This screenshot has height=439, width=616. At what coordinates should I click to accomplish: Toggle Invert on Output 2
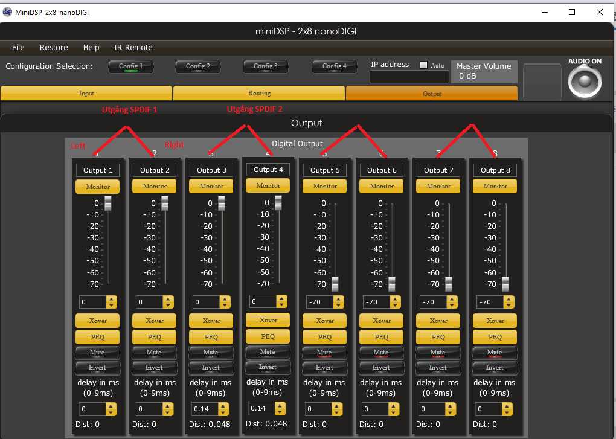pos(155,368)
